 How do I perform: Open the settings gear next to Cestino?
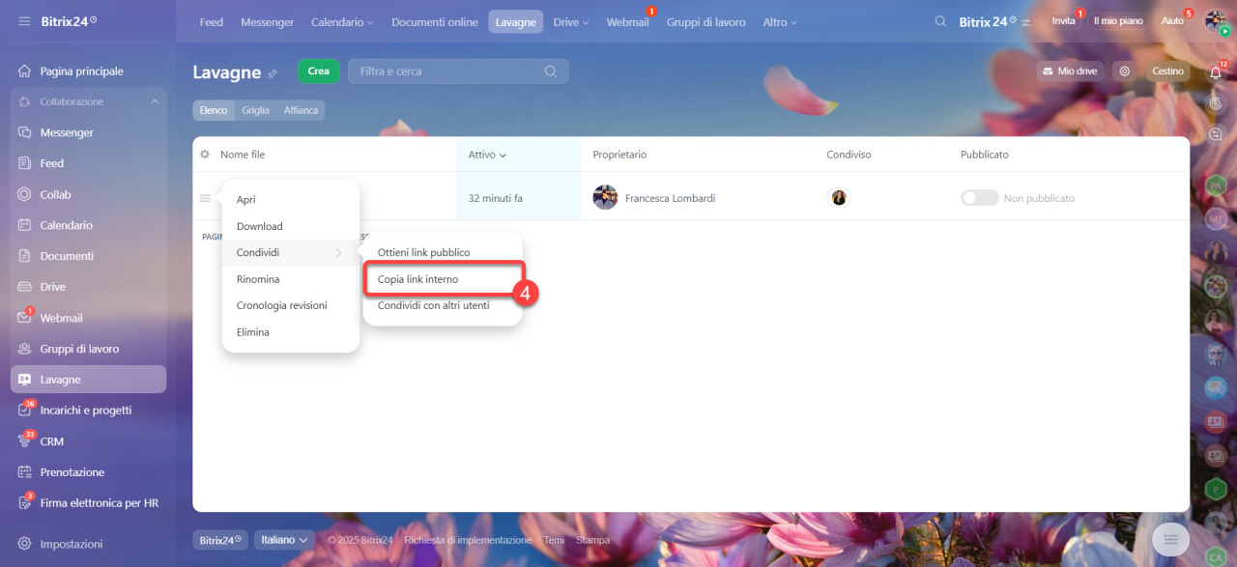pyautogui.click(x=1123, y=71)
